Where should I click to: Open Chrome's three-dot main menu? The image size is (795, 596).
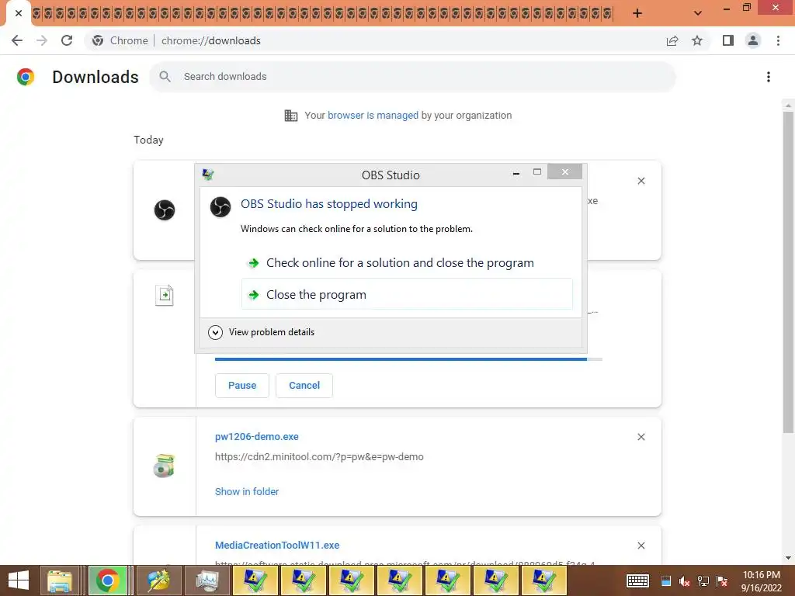click(x=778, y=40)
